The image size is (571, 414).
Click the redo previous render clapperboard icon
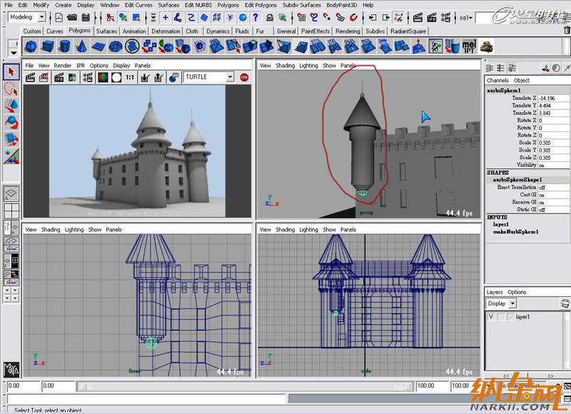[31, 77]
